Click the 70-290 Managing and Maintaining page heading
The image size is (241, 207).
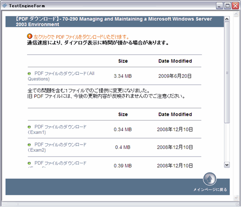point(114,22)
